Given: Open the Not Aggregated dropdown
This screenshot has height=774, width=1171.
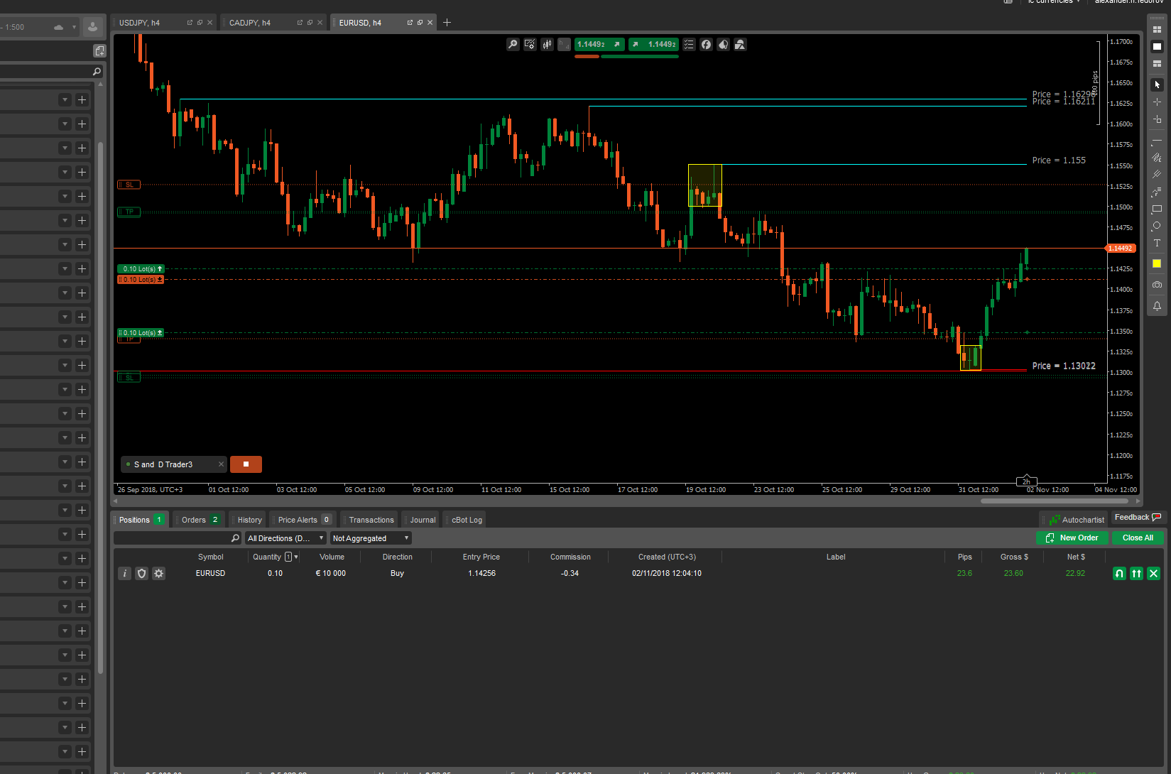Looking at the screenshot, I should 371,538.
